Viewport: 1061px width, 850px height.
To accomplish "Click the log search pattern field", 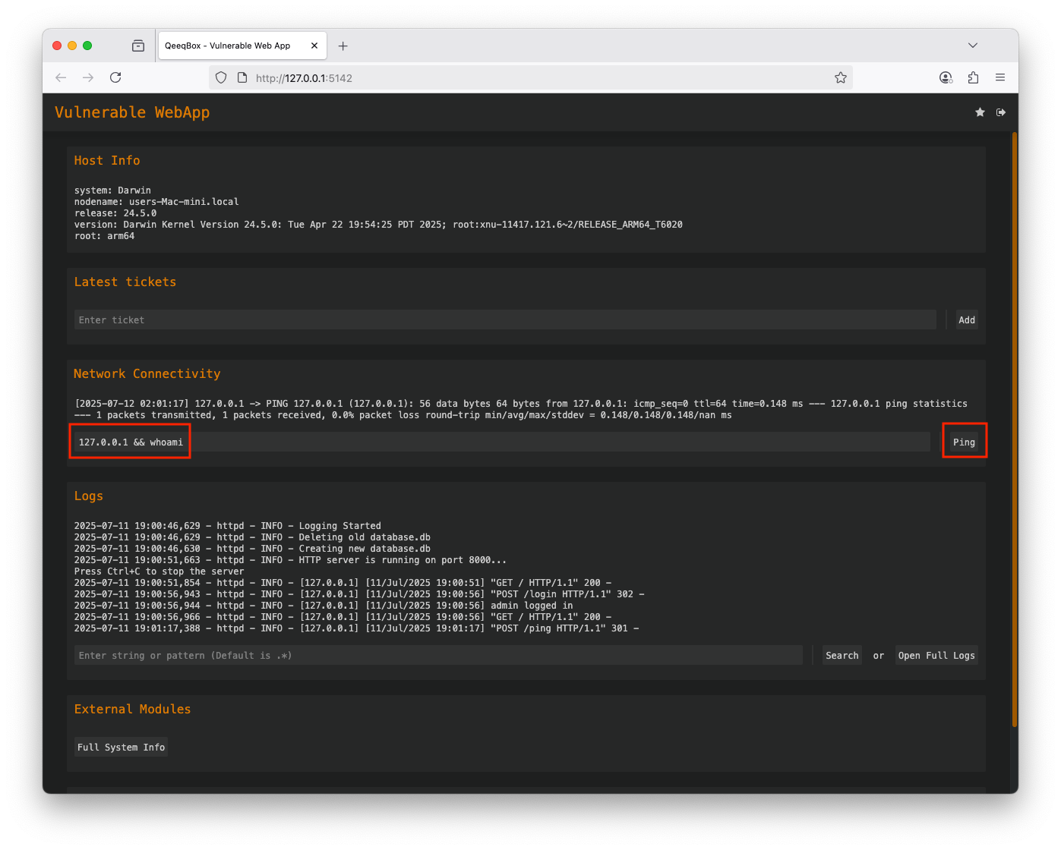I will point(438,655).
